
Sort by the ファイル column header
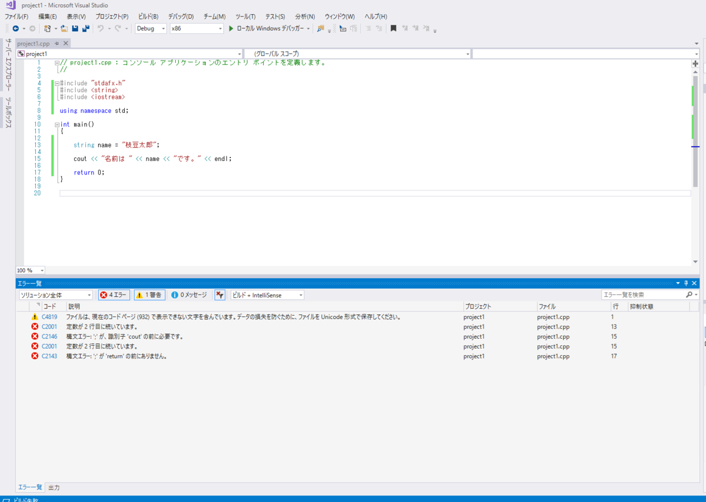[x=573, y=306]
